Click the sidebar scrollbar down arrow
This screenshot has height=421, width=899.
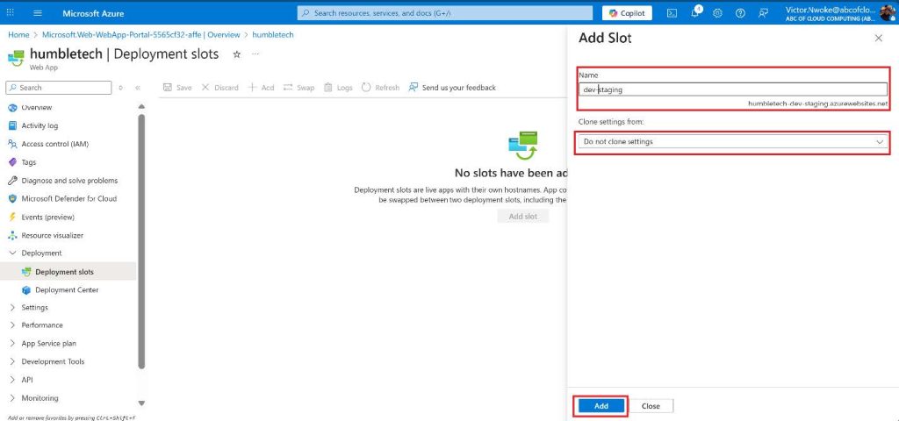coord(141,403)
